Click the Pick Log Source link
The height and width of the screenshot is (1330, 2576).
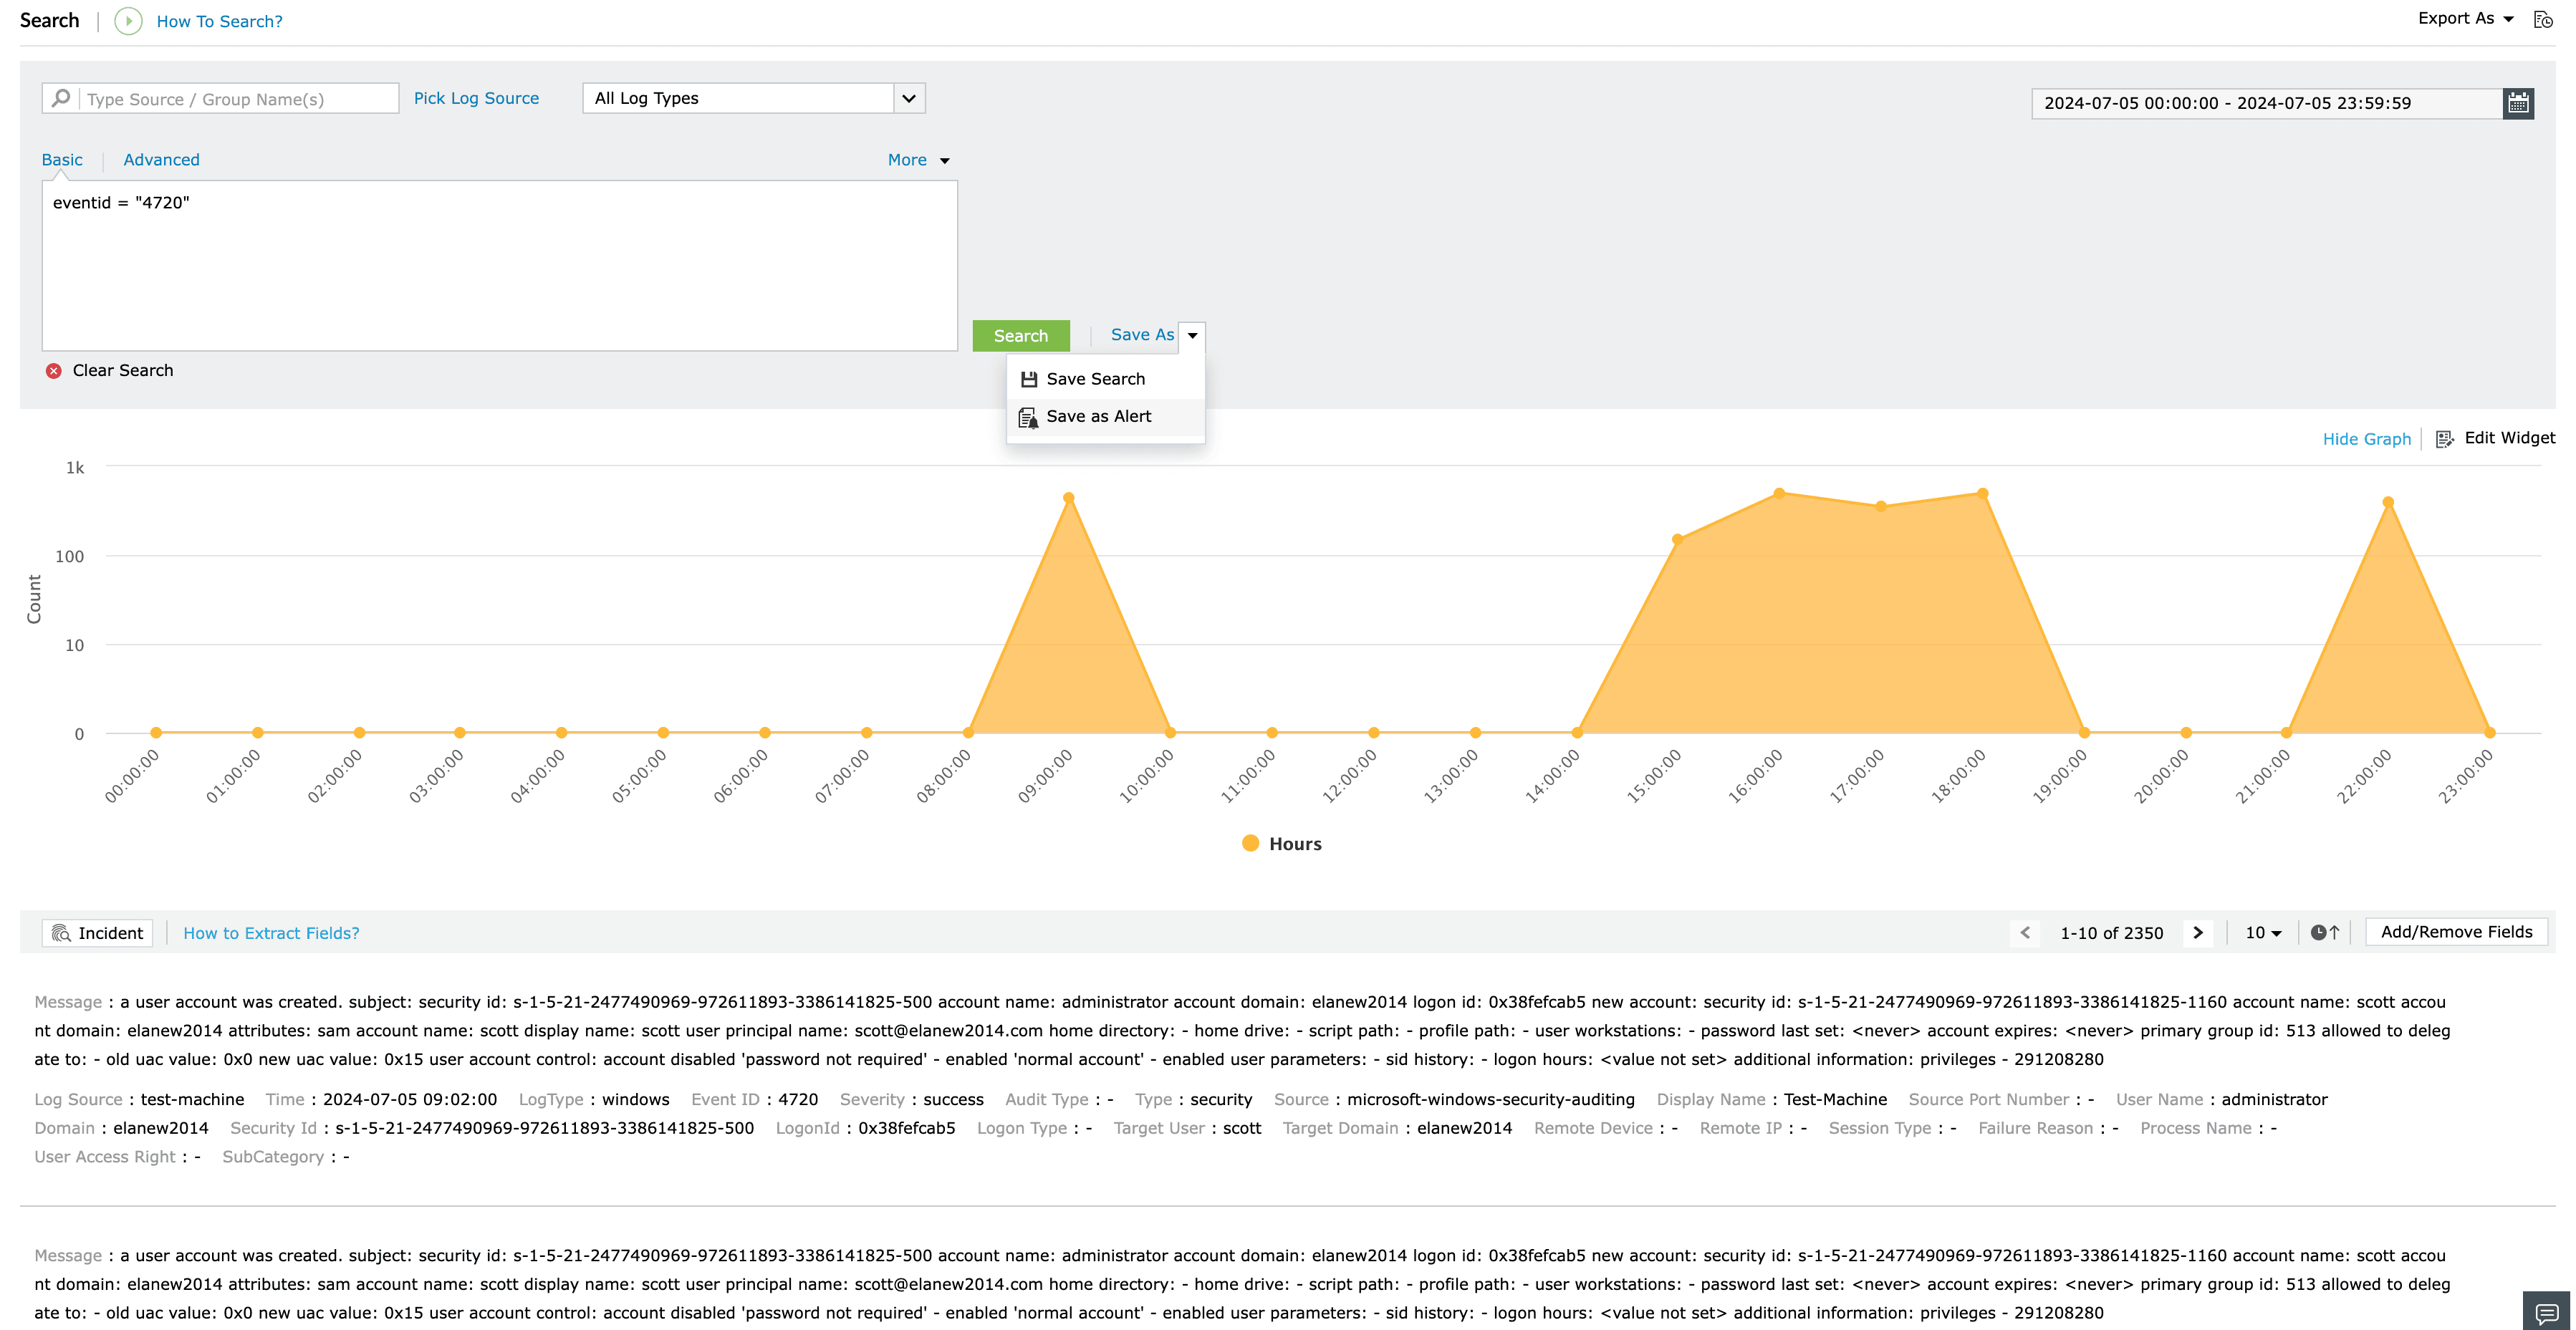click(476, 98)
